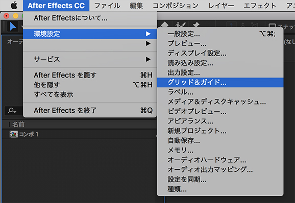Expand the 環境設定 submenu arrow
Viewport: 295px width, 203px height.
(148, 34)
